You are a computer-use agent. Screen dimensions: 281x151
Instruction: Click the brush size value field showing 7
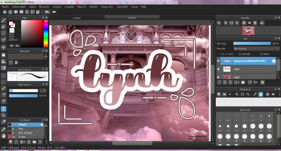tap(43, 91)
